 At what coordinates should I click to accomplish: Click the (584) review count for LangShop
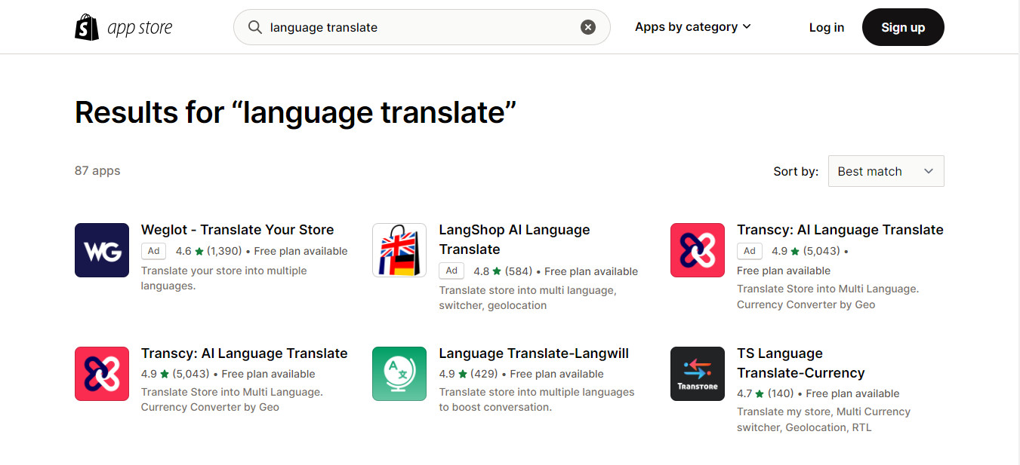click(519, 271)
